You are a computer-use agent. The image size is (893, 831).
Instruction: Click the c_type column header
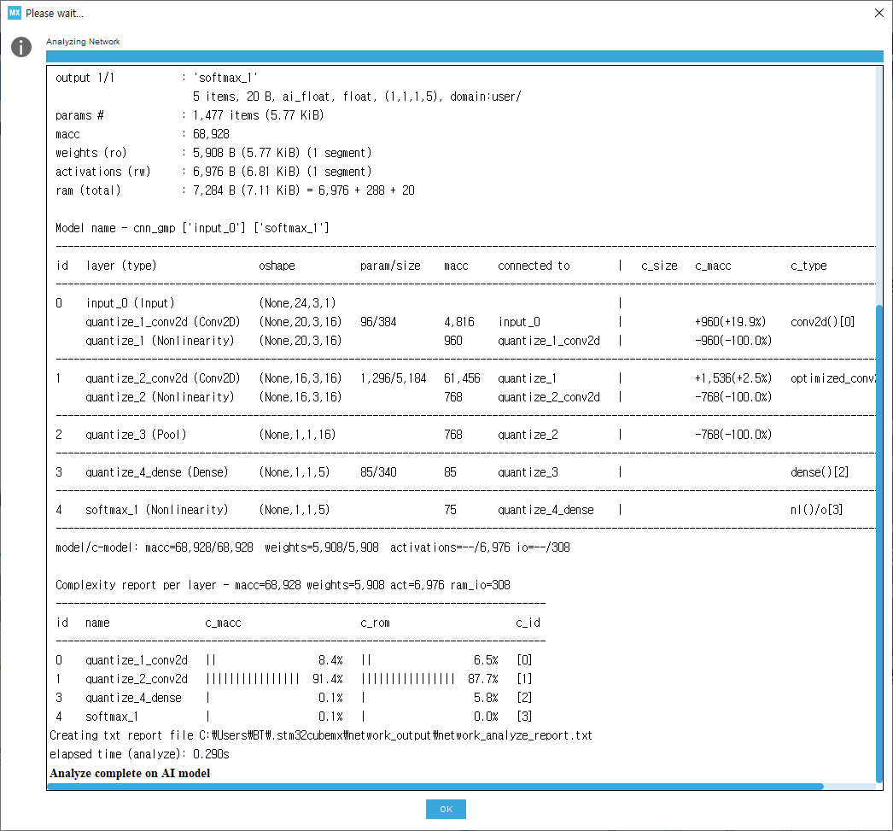[x=808, y=266]
